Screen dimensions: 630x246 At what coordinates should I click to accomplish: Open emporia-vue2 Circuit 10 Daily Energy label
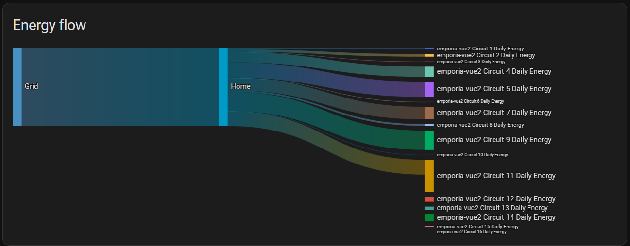click(x=472, y=155)
